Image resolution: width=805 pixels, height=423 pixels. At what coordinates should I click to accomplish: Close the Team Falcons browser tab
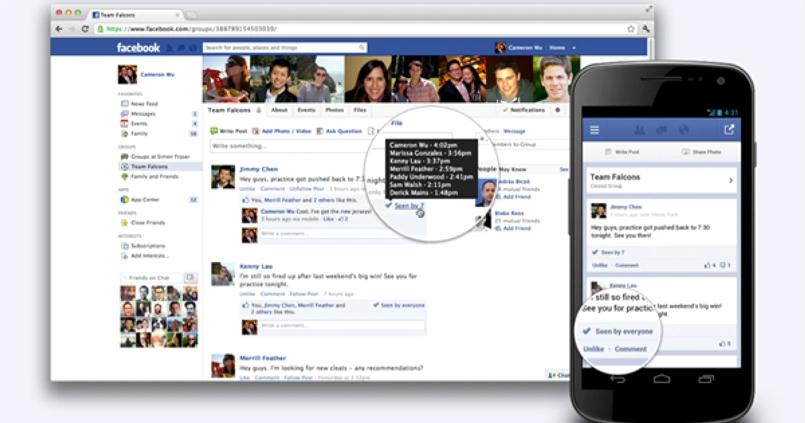click(177, 14)
